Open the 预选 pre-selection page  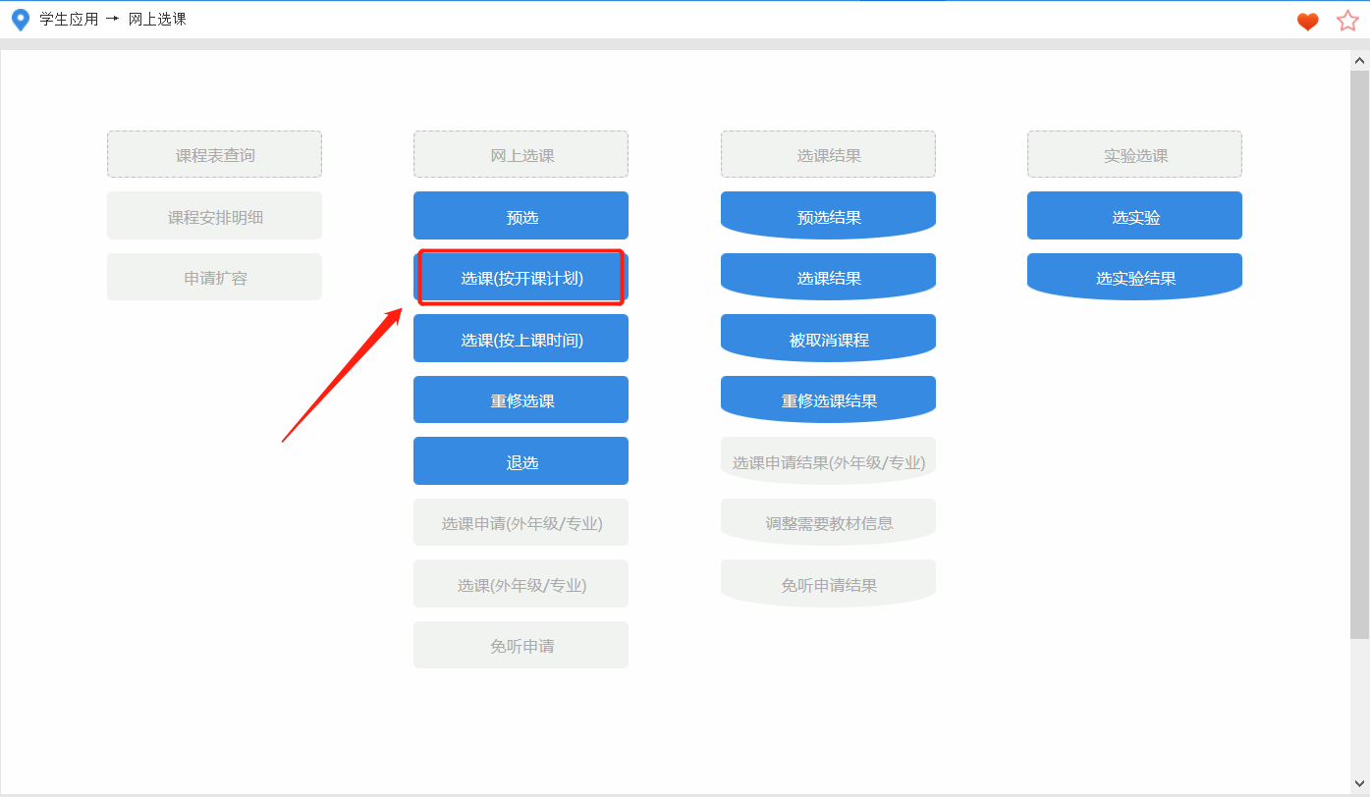click(521, 215)
